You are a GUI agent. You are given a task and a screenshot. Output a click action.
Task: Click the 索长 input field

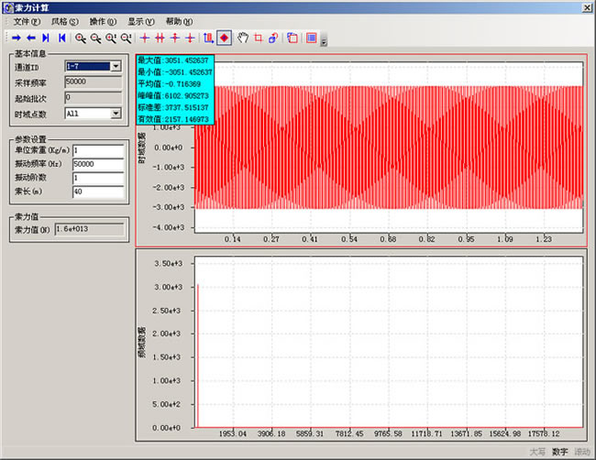(x=96, y=192)
